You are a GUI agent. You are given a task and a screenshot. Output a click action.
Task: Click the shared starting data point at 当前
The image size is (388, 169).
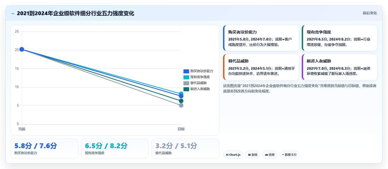point(22,49)
